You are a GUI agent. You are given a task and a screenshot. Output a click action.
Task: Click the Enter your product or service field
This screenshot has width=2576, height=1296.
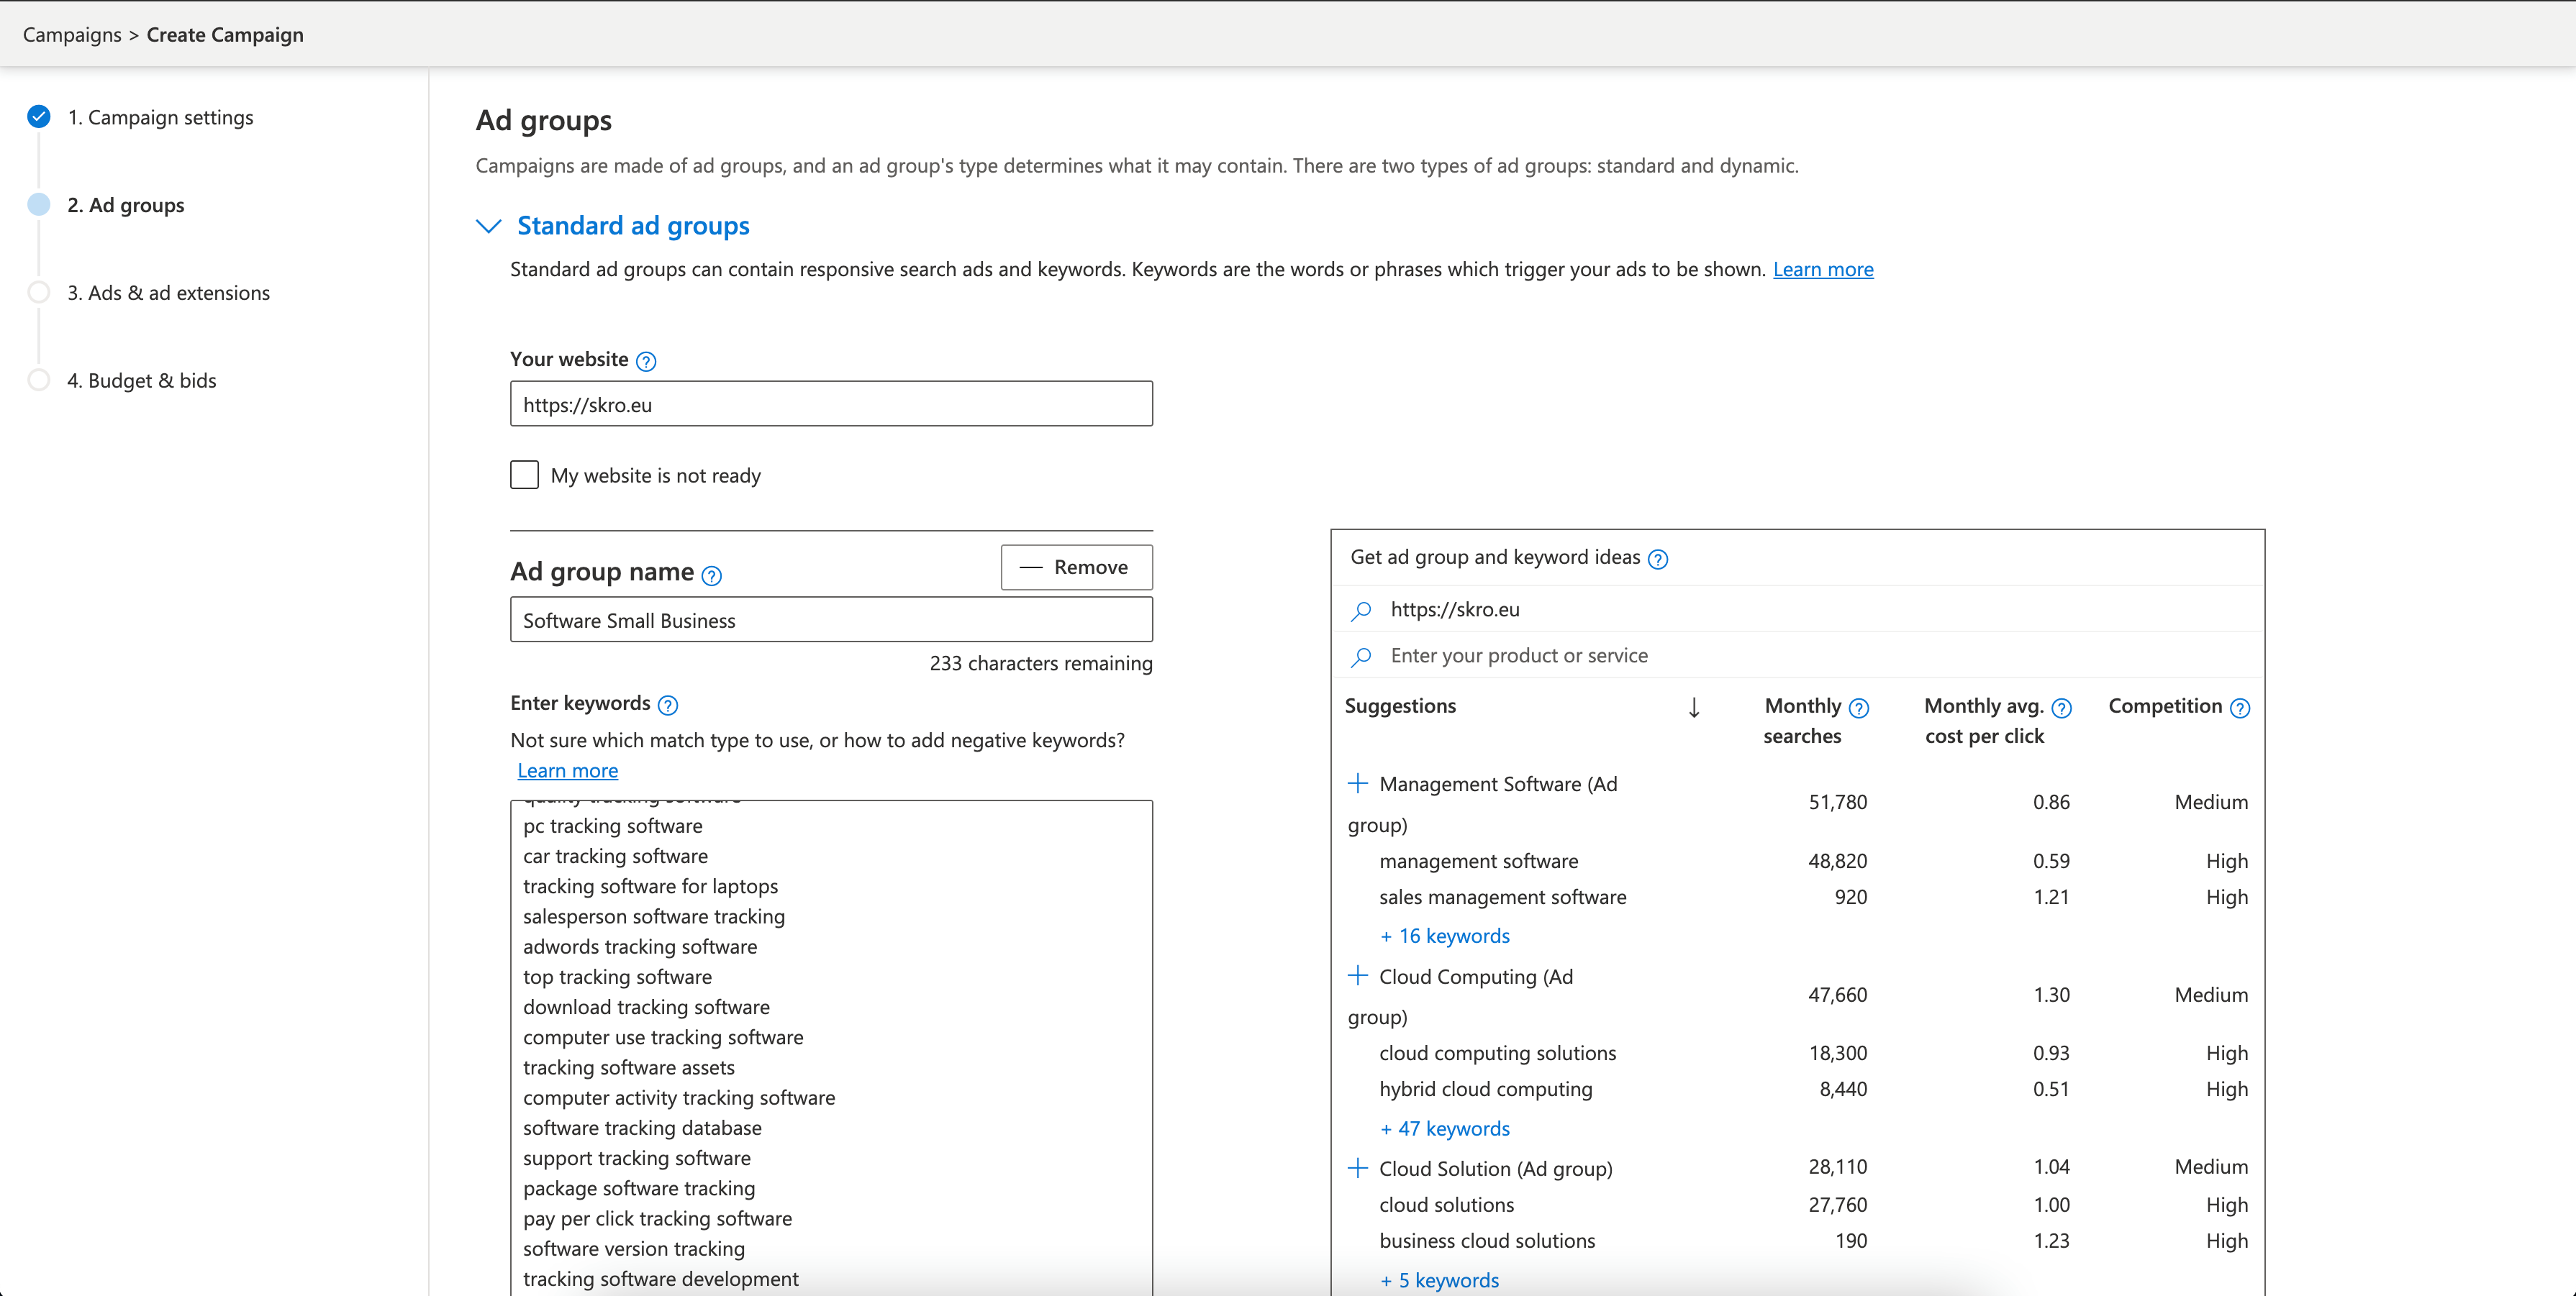pos(1797,655)
